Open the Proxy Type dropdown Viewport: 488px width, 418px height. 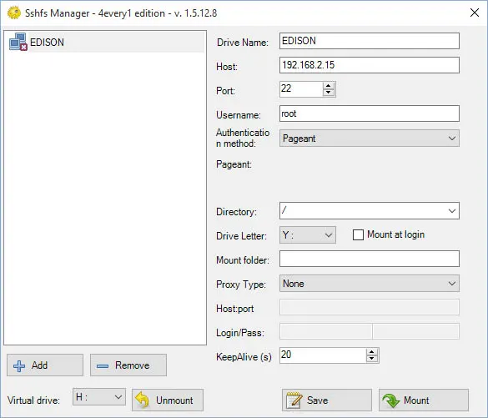(369, 284)
